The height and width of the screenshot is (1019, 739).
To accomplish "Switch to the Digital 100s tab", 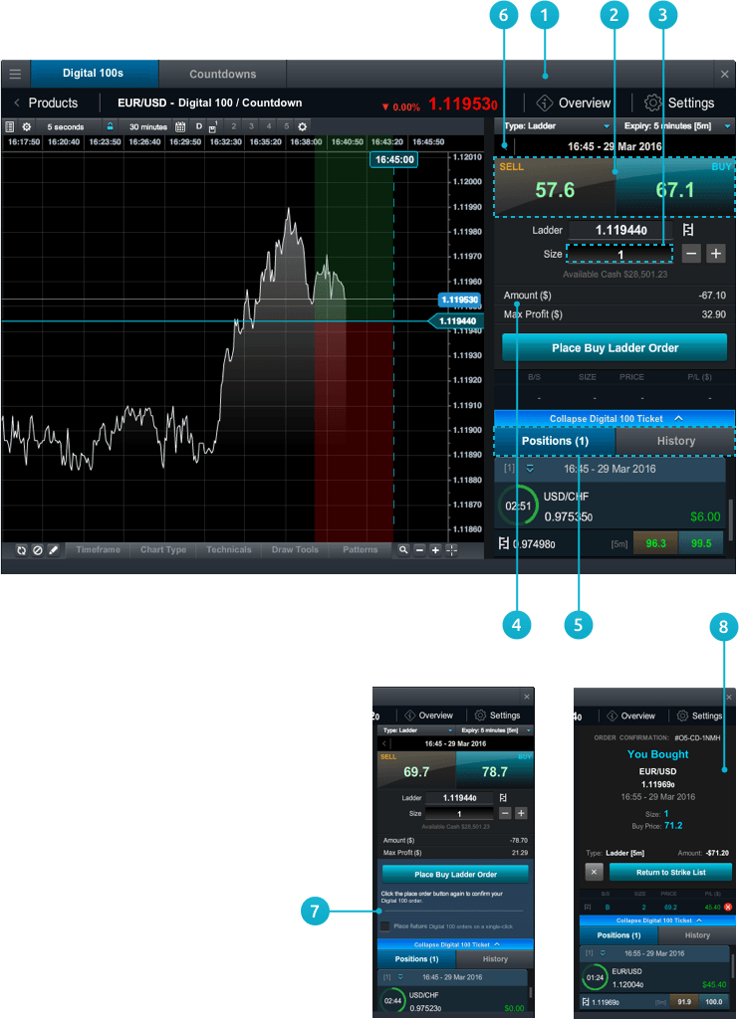I will 94,74.
